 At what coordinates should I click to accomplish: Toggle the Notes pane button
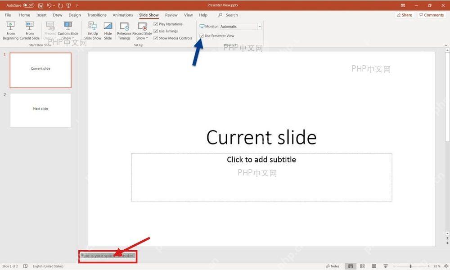pyautogui.click(x=333, y=266)
